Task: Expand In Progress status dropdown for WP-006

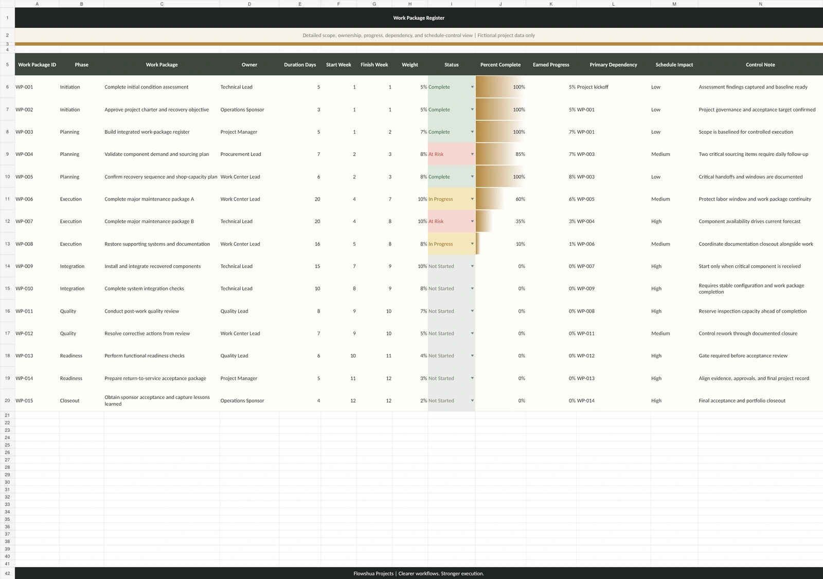Action: click(x=472, y=199)
